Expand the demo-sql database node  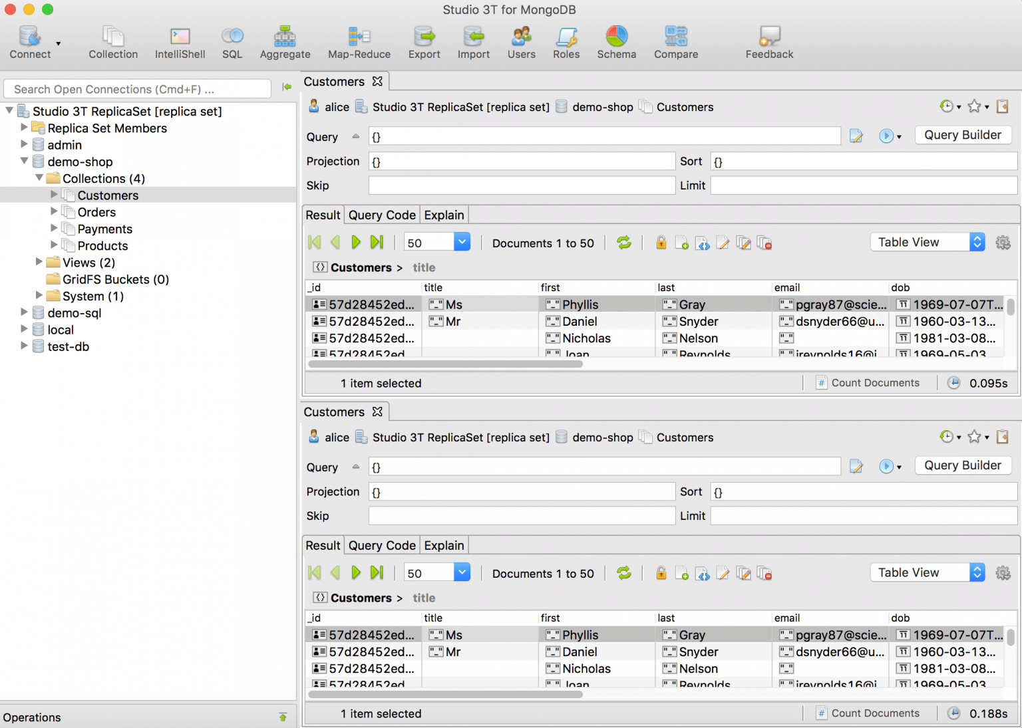[25, 312]
